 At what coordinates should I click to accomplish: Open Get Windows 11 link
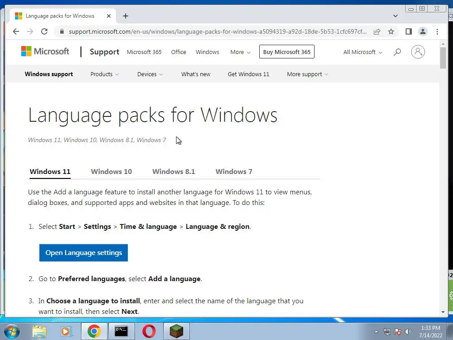tap(249, 74)
